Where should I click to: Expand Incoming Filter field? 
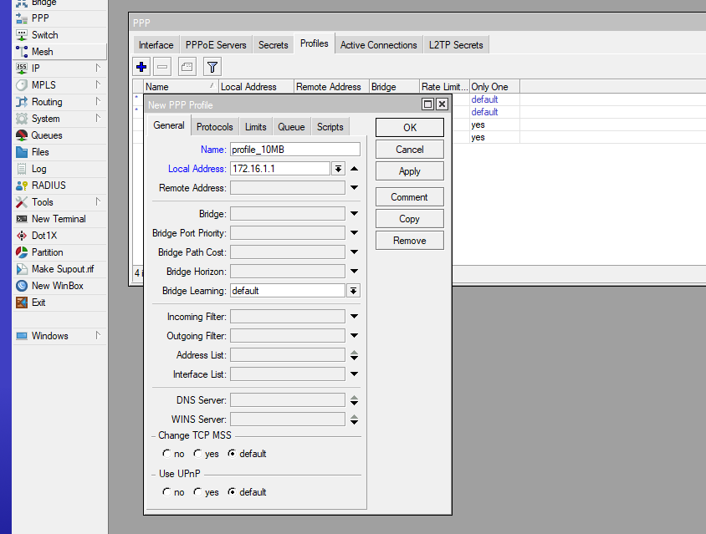355,316
